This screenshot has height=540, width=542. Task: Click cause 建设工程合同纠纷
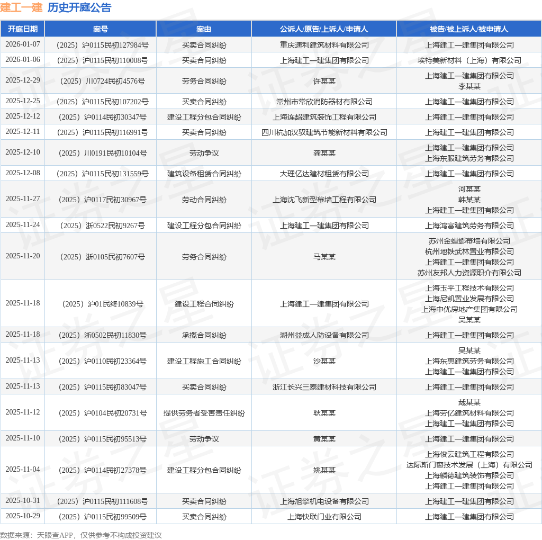pos(204,304)
